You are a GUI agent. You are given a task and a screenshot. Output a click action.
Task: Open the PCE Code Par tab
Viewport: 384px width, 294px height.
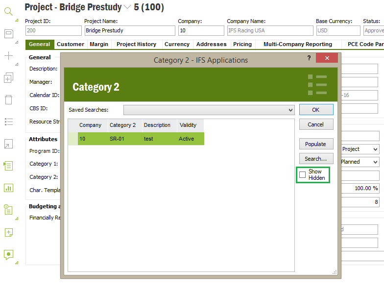coord(365,44)
